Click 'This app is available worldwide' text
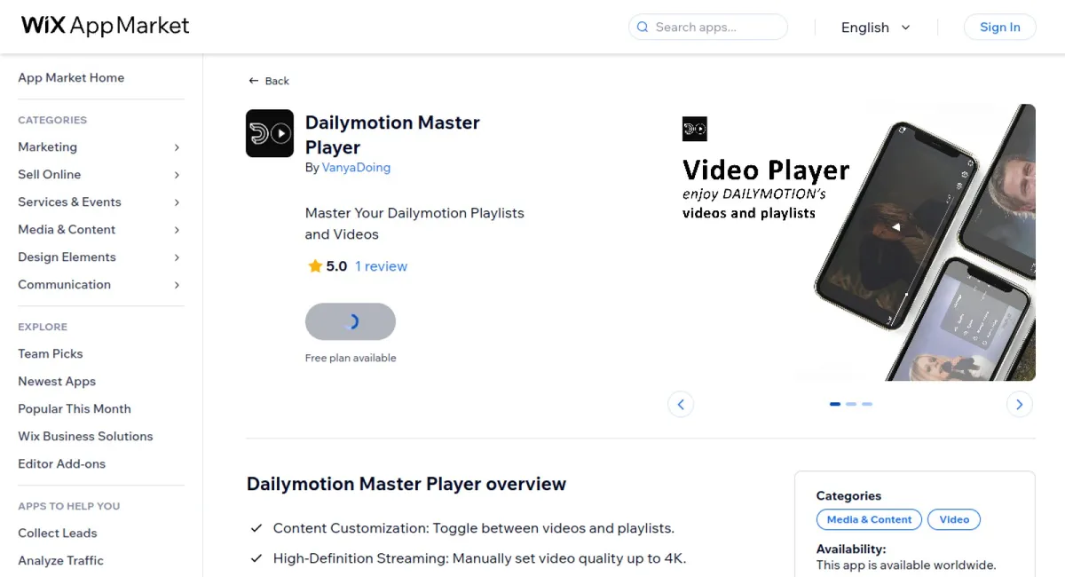This screenshot has height=577, width=1065. [x=906, y=565]
